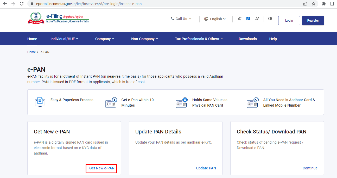Open the Help menu
Image resolution: width=337 pixels, height=178 pixels.
click(x=273, y=39)
